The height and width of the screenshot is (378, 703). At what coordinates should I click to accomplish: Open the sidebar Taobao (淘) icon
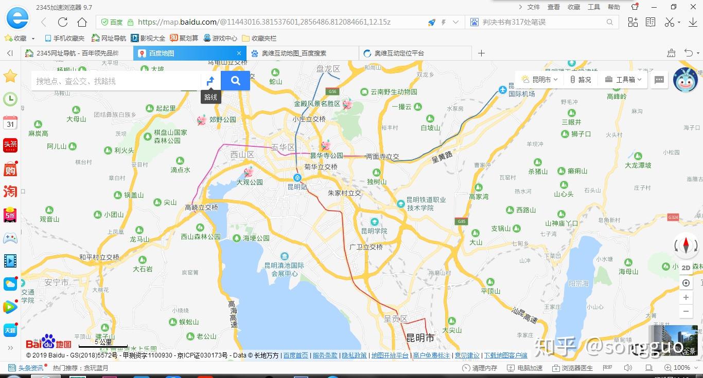pos(10,192)
